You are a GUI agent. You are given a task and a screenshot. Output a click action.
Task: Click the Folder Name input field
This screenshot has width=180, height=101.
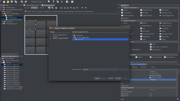(x=100, y=69)
